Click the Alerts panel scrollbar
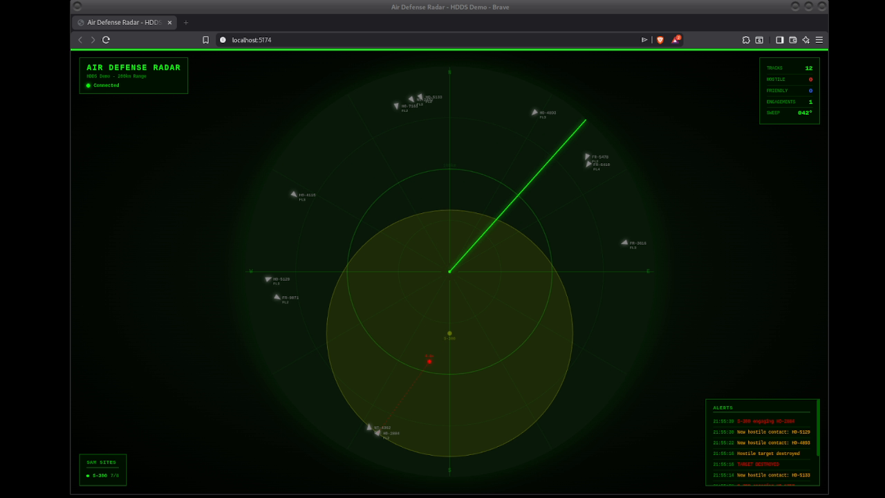Screen dimensions: 885x498 (x=818, y=429)
